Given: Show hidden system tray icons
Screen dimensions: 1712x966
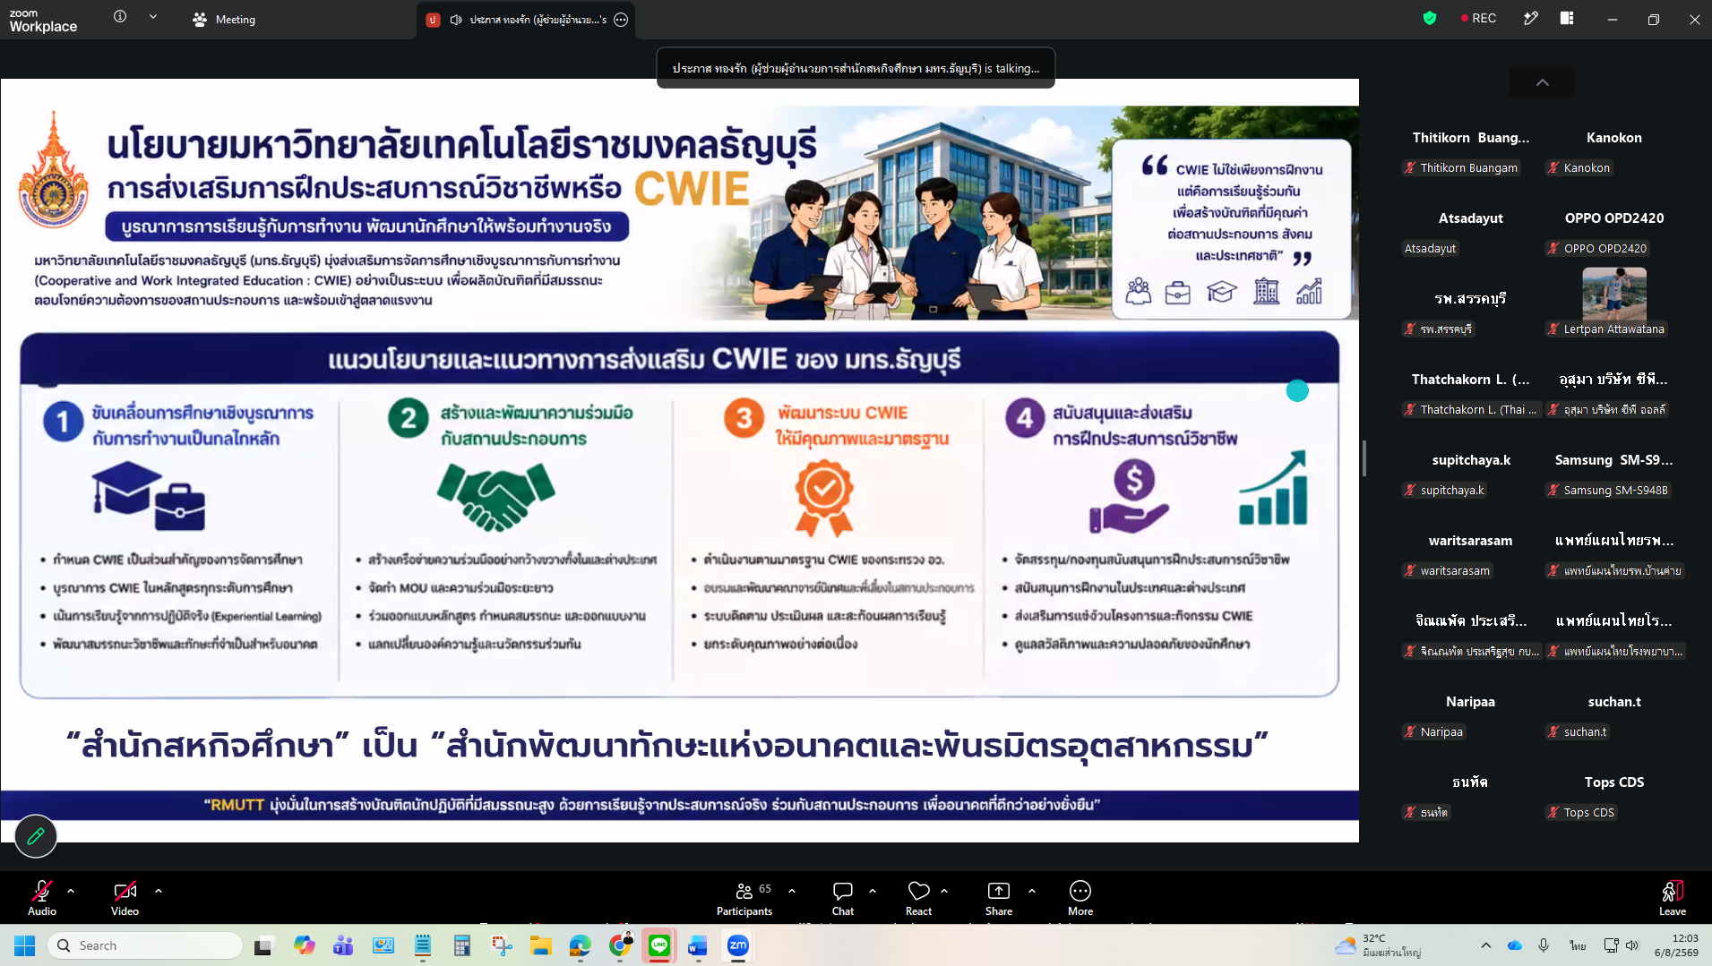Looking at the screenshot, I should point(1486,945).
